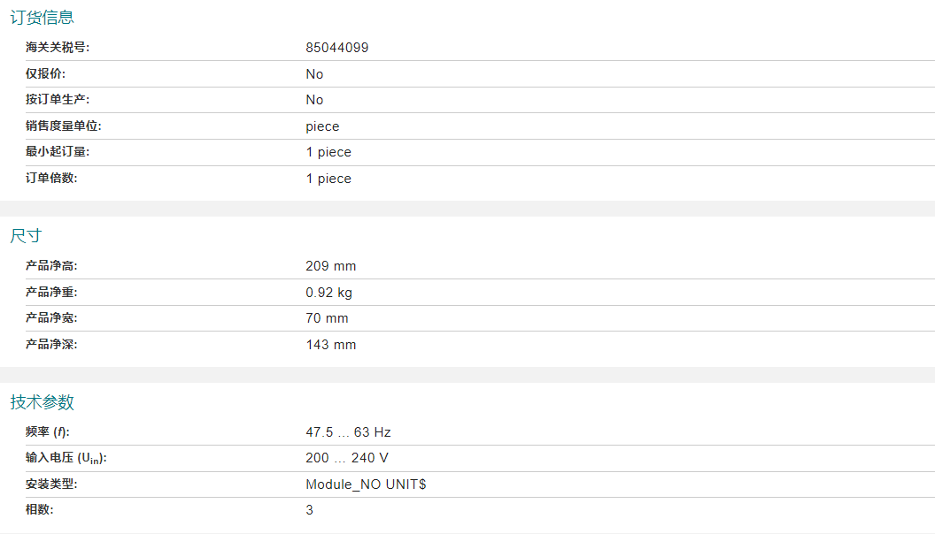The image size is (935, 534).
Task: Click the 订单倍数 1 piece value
Action: pyautogui.click(x=328, y=179)
